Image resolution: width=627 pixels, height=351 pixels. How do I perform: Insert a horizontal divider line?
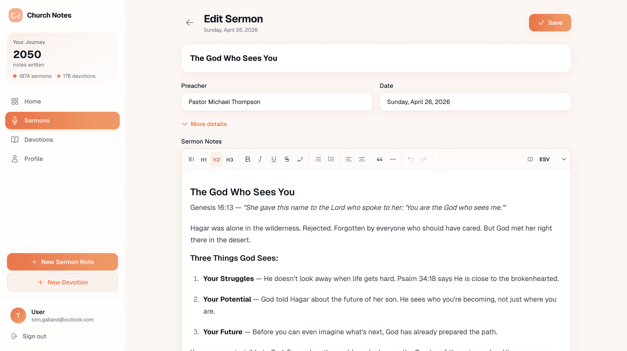point(393,159)
